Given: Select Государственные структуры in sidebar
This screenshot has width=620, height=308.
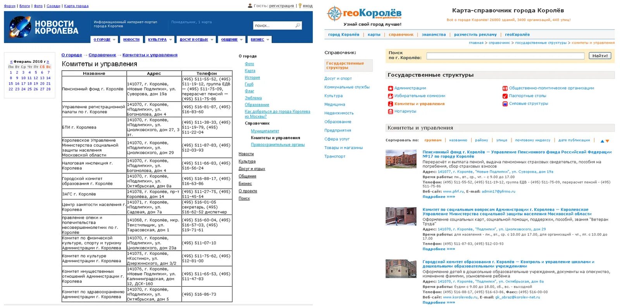Looking at the screenshot, I should click(x=348, y=66).
